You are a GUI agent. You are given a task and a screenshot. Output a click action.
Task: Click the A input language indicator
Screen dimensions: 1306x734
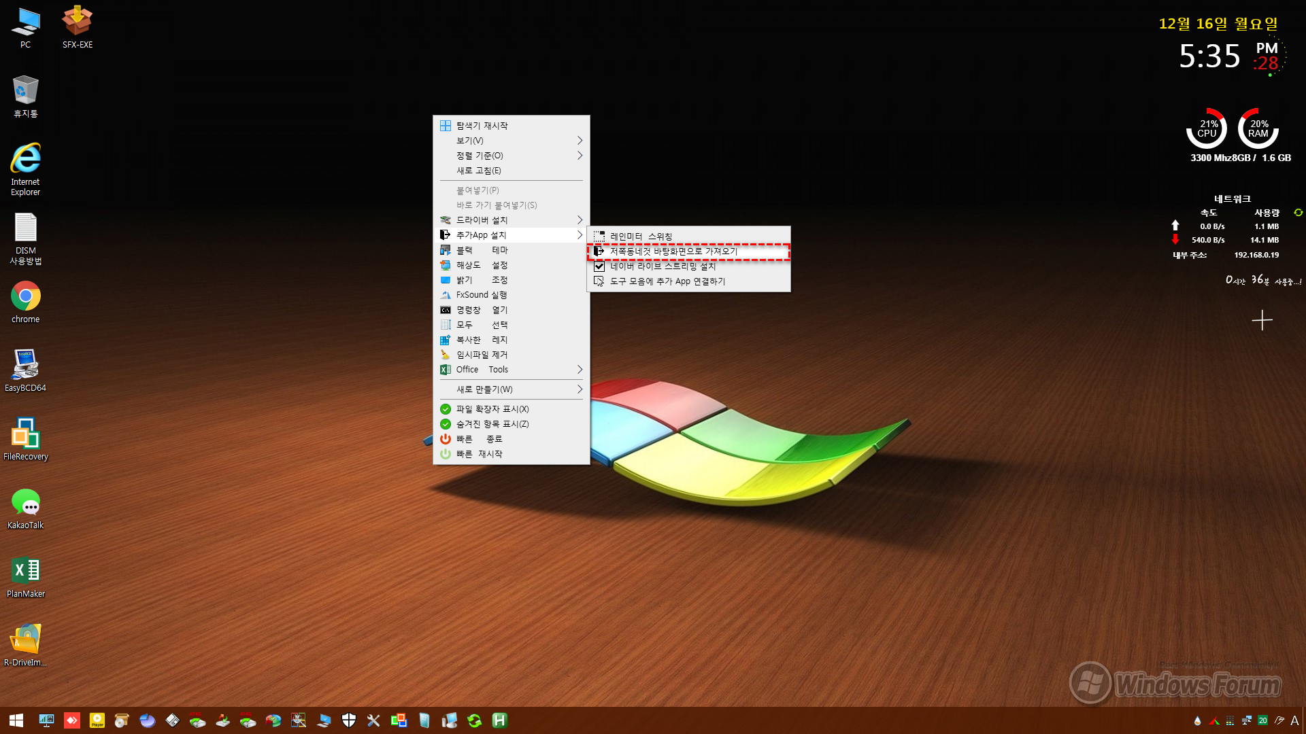1294,720
